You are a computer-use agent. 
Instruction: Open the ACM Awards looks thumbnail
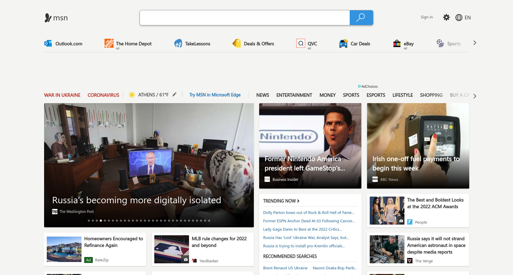[387, 211]
